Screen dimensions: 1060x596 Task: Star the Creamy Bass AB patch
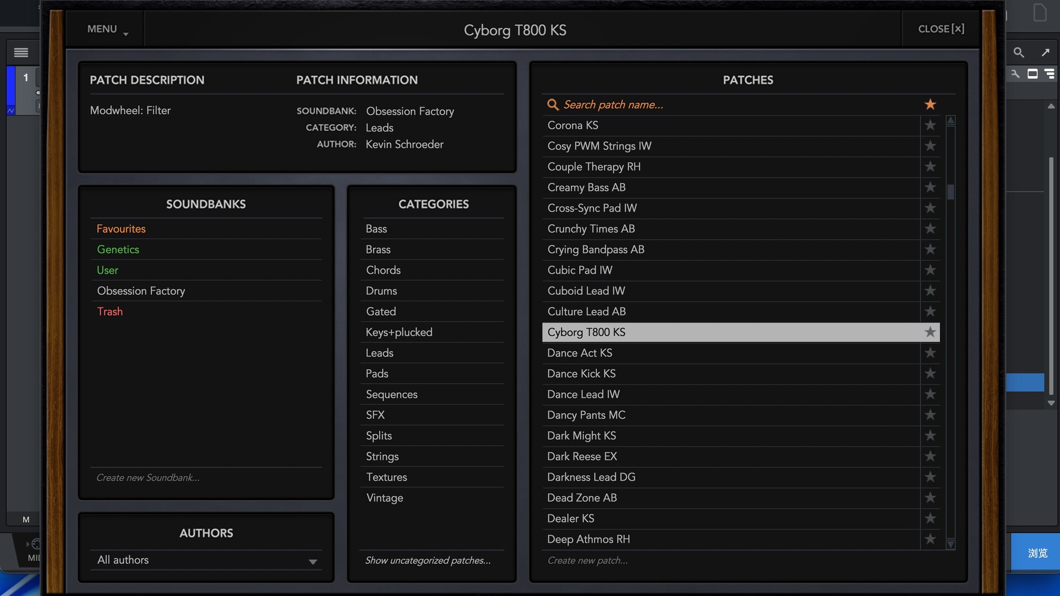tap(930, 187)
